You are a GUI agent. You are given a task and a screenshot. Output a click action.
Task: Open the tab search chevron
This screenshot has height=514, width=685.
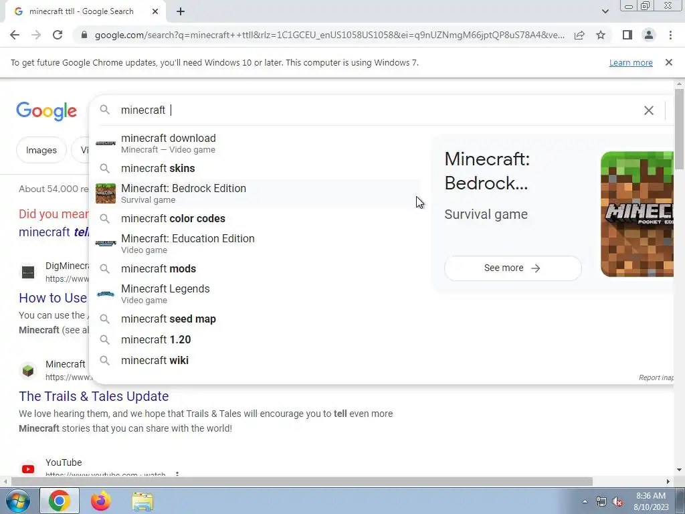(x=605, y=11)
